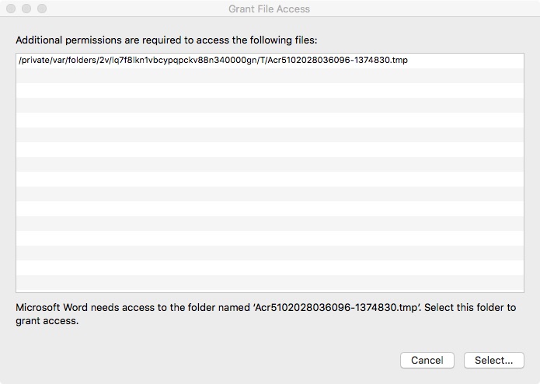Viewport: 540px width, 384px height.
Task: Click the Additional permissions are required heading
Action: 166,40
